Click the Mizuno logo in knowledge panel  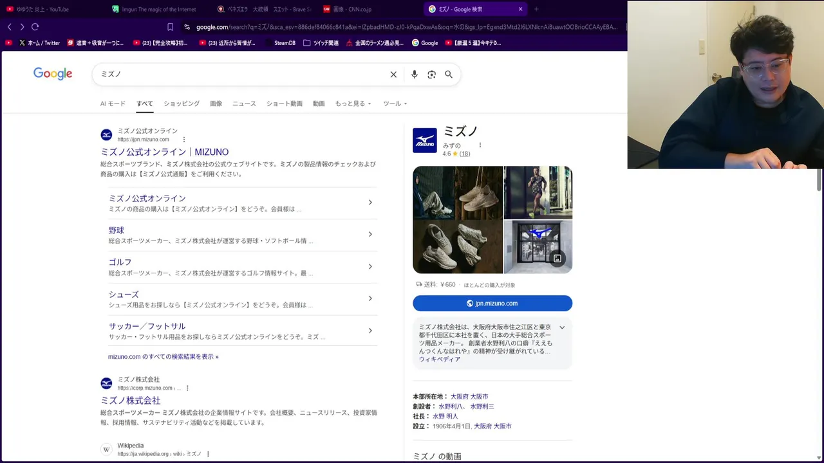point(425,141)
